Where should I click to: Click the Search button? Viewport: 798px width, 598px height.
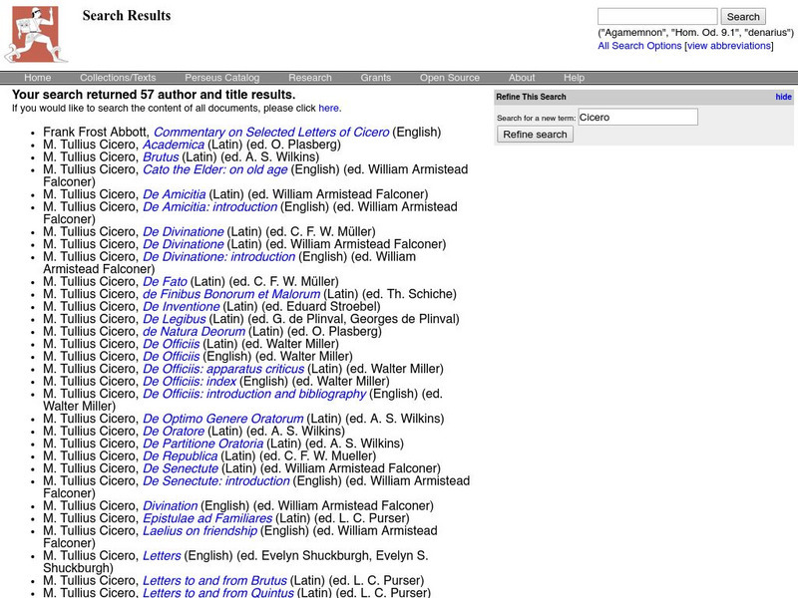(x=742, y=16)
